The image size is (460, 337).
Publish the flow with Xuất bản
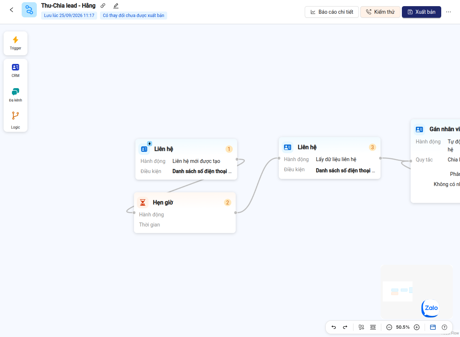pos(421,12)
